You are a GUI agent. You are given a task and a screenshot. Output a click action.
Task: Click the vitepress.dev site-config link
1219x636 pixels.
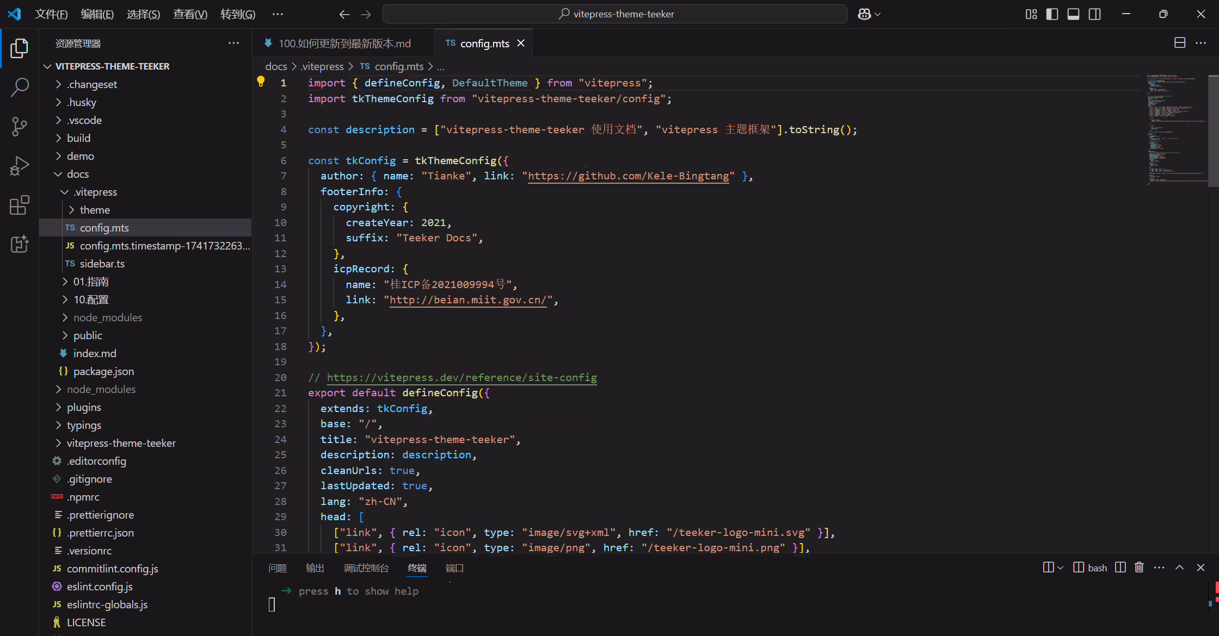click(x=461, y=377)
